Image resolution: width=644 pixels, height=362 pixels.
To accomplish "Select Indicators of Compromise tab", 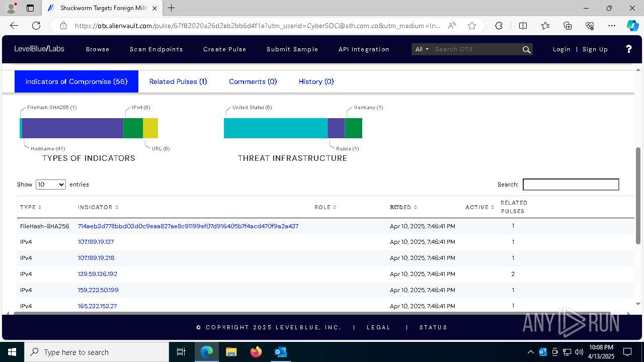I will 76,81.
